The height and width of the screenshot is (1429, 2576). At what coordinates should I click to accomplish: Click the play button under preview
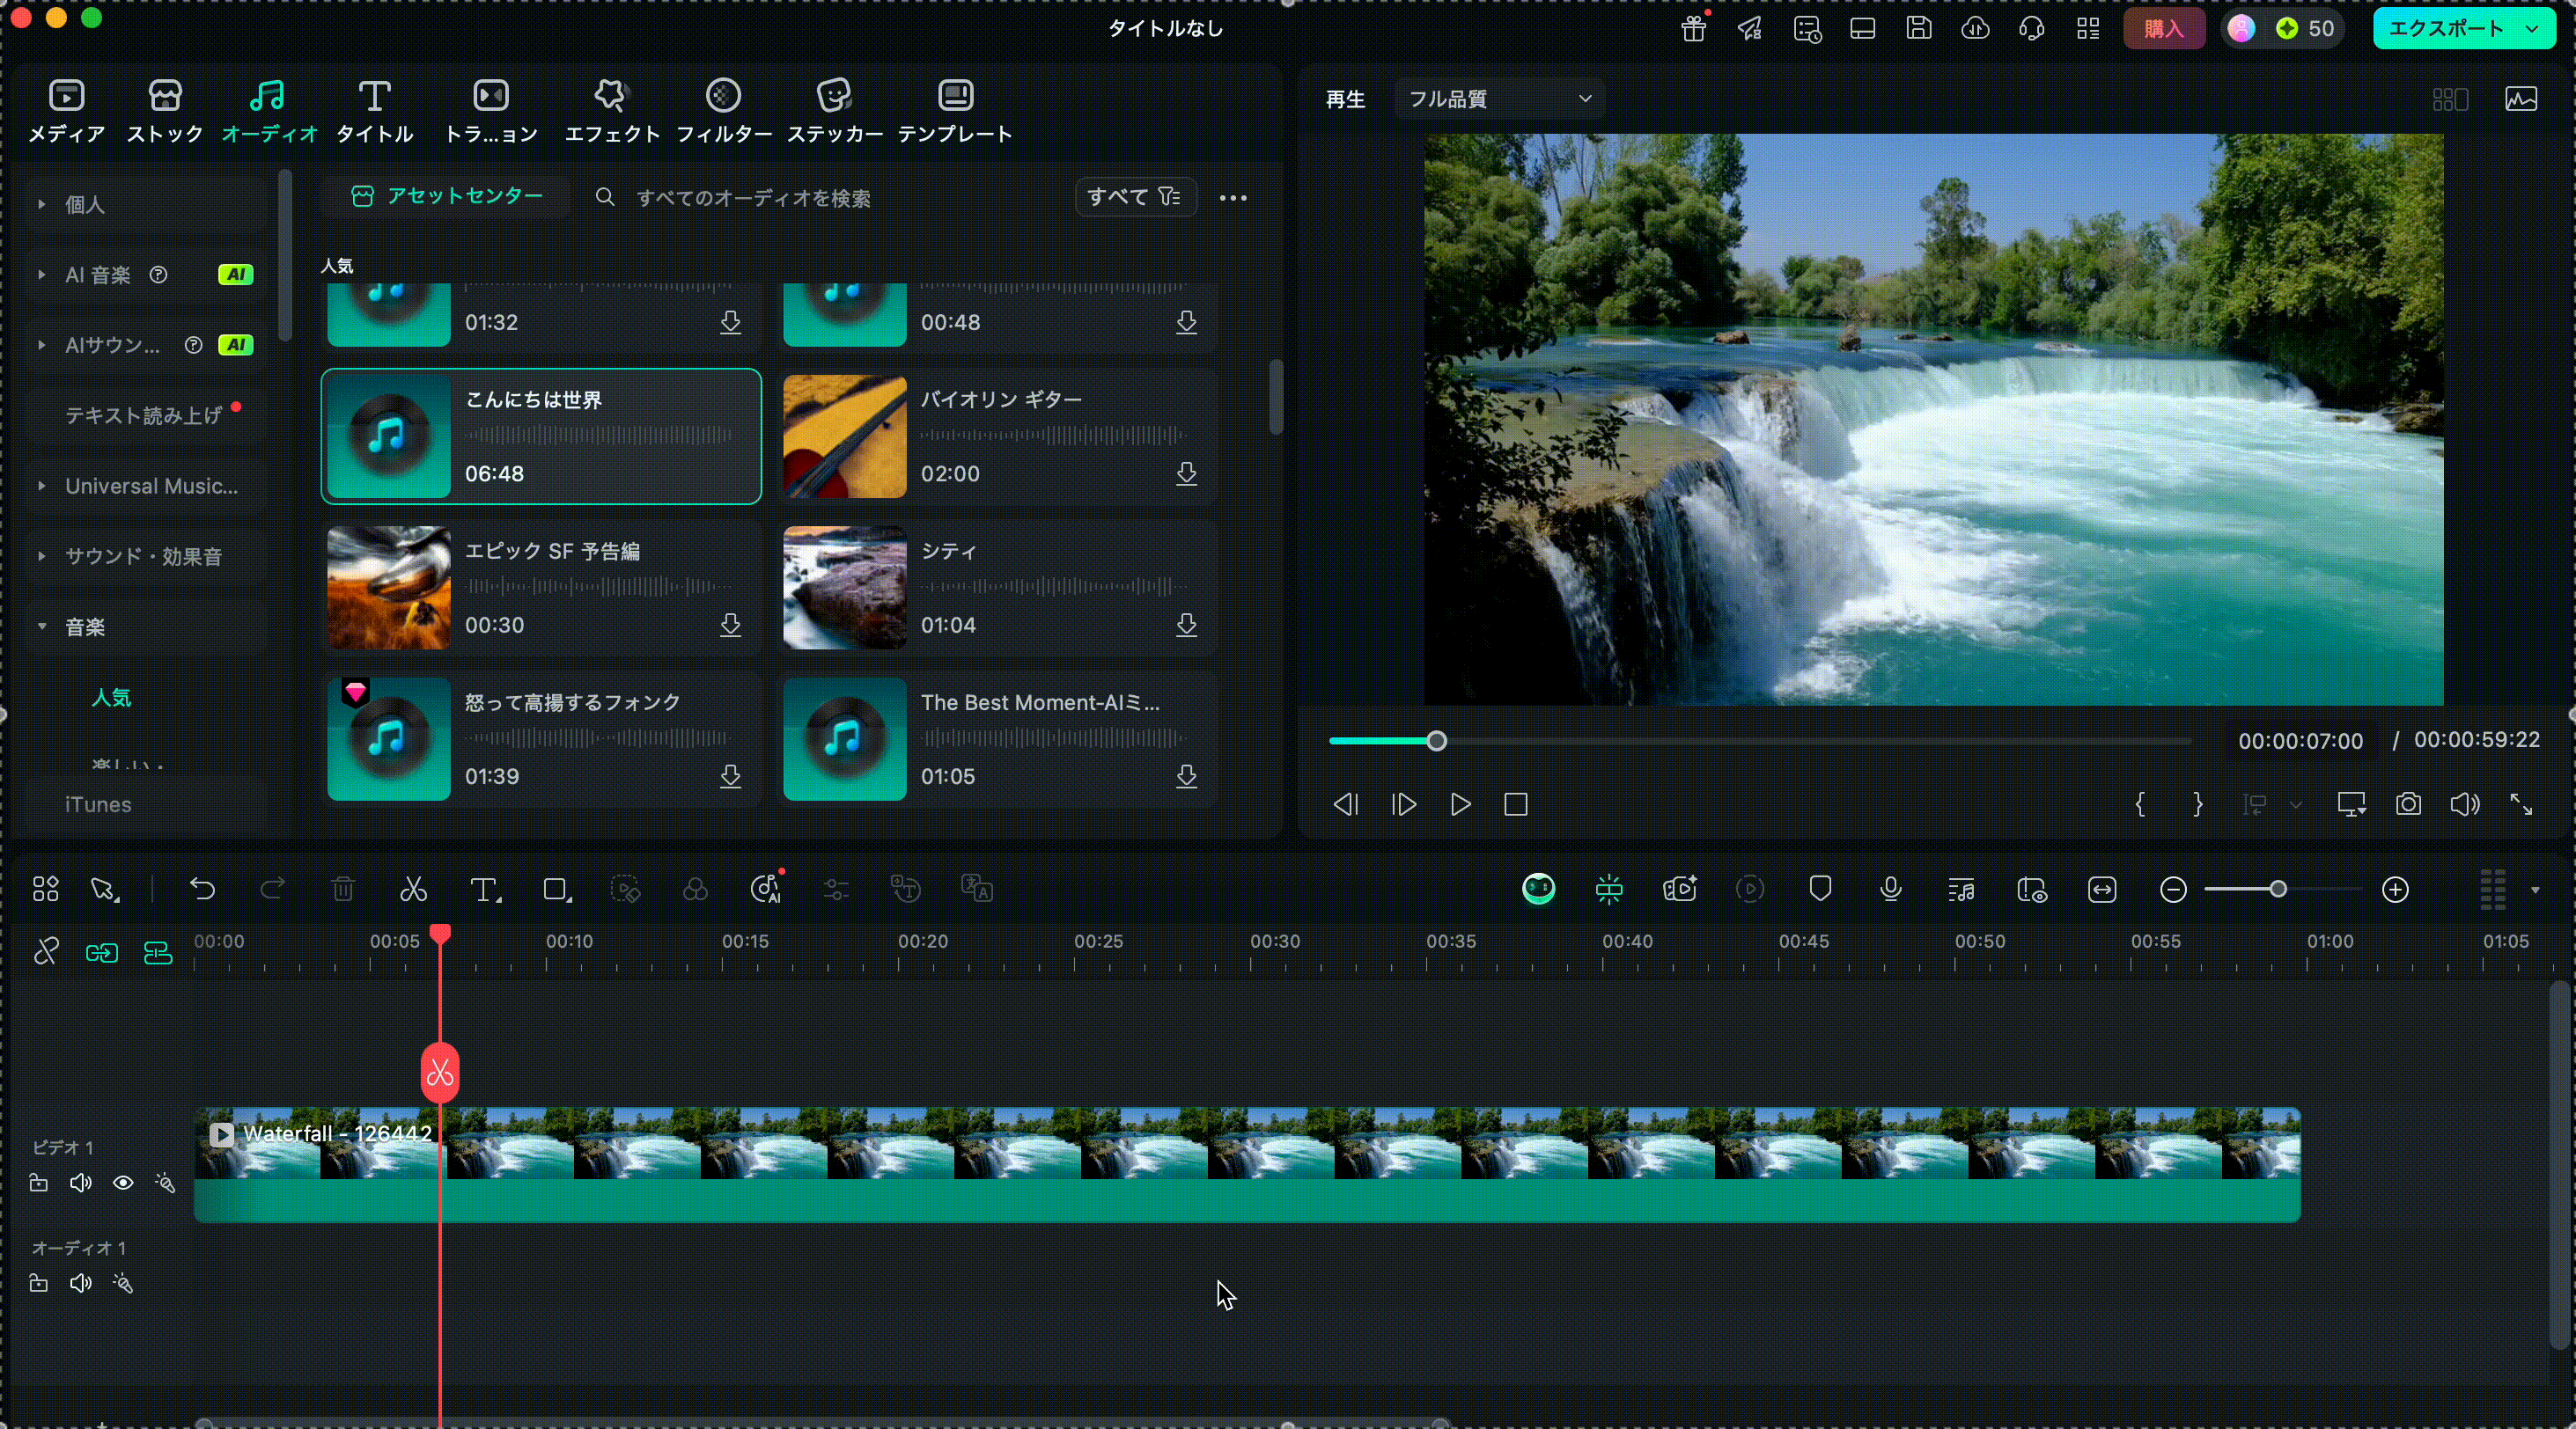click(1460, 804)
